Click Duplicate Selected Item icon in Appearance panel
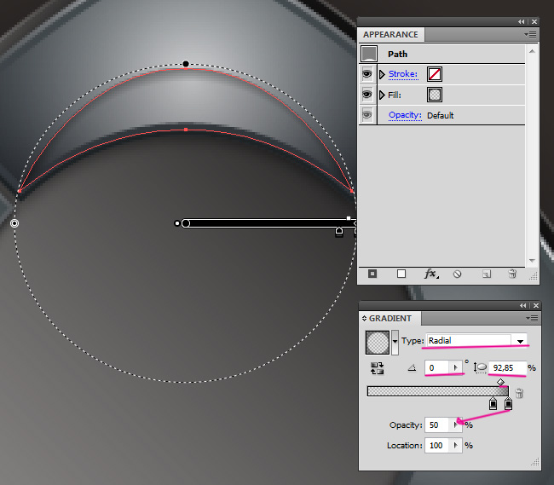This screenshot has height=485, width=554. [x=486, y=274]
